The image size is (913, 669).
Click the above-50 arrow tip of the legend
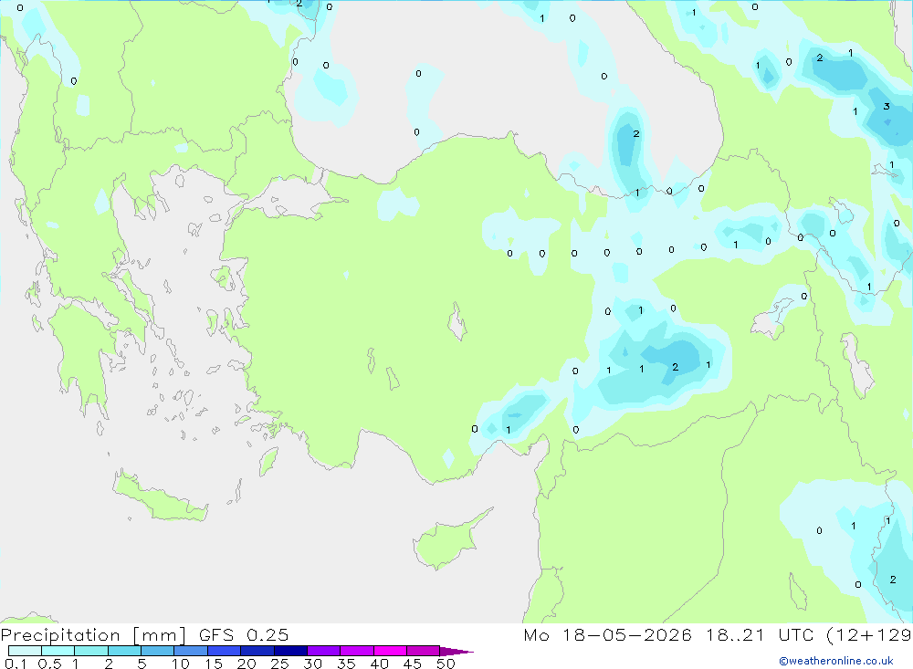click(456, 651)
